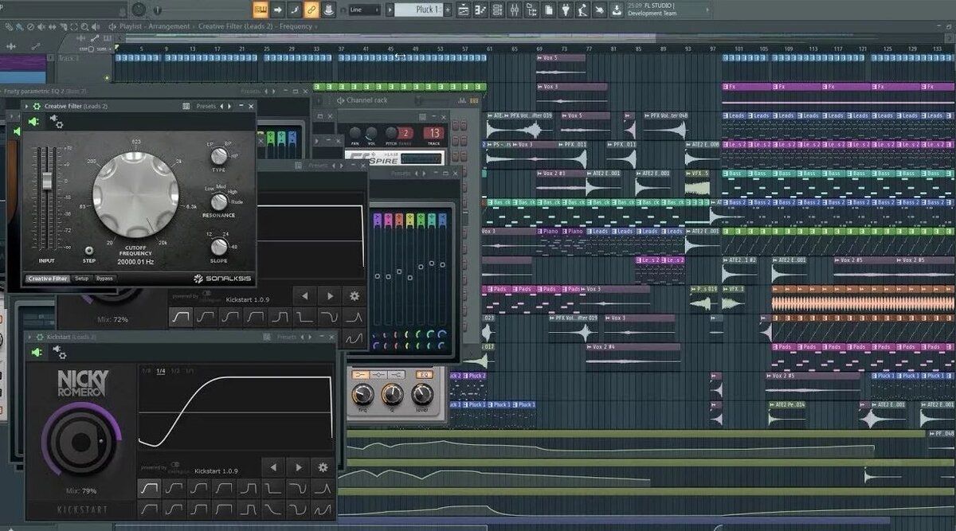
Task: Toggle the STEP button in Creative Filter
Action: (89, 250)
